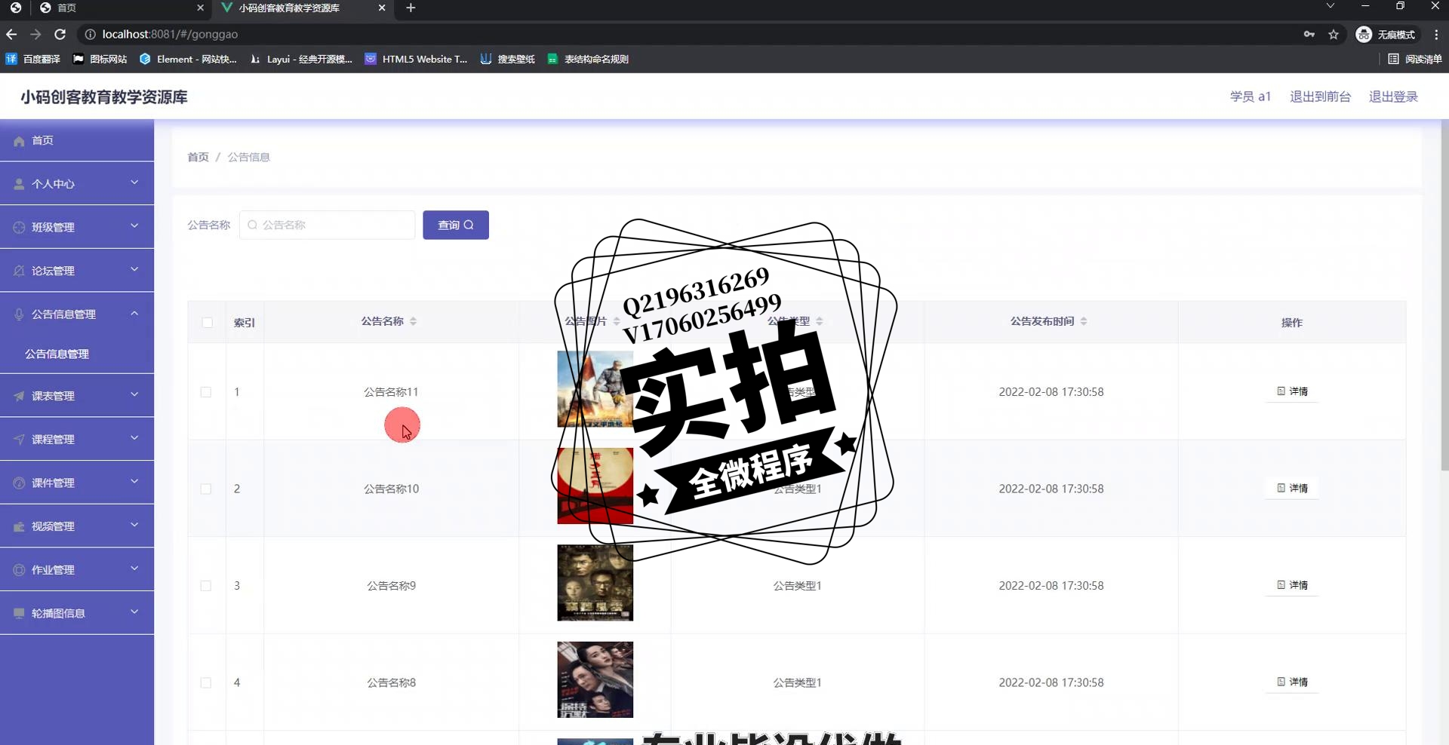Open the Element bookmark
The image size is (1449, 745).
pyautogui.click(x=188, y=59)
